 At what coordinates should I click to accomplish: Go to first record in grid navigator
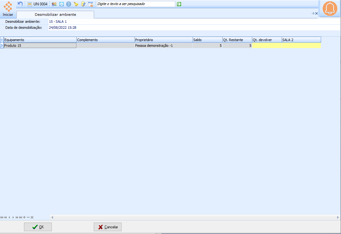click(2, 218)
